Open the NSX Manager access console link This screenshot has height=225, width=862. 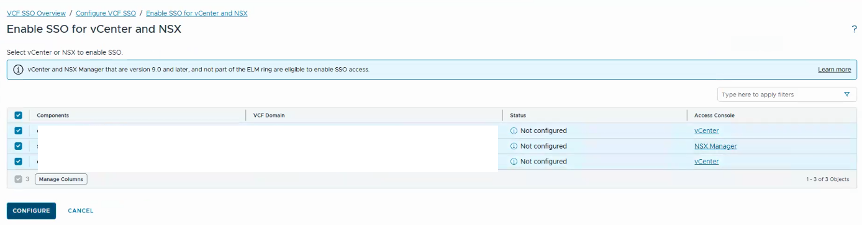tap(715, 146)
